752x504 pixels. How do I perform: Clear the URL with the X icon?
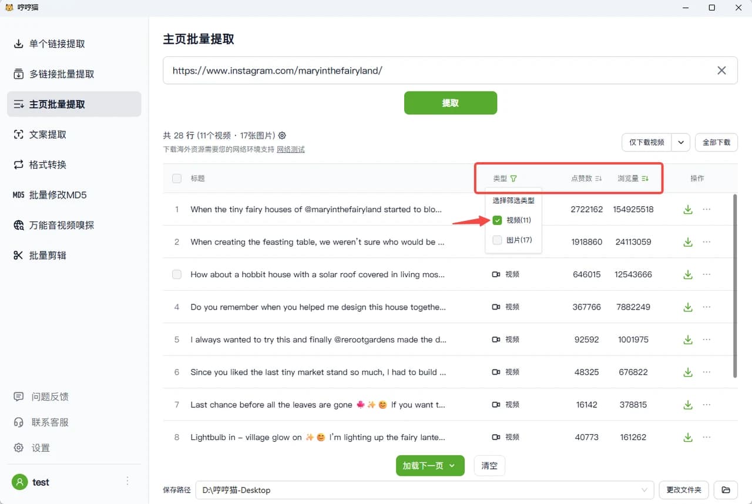click(x=721, y=70)
